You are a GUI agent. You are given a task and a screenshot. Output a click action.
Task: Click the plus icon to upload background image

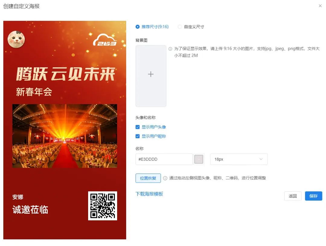coord(151,74)
